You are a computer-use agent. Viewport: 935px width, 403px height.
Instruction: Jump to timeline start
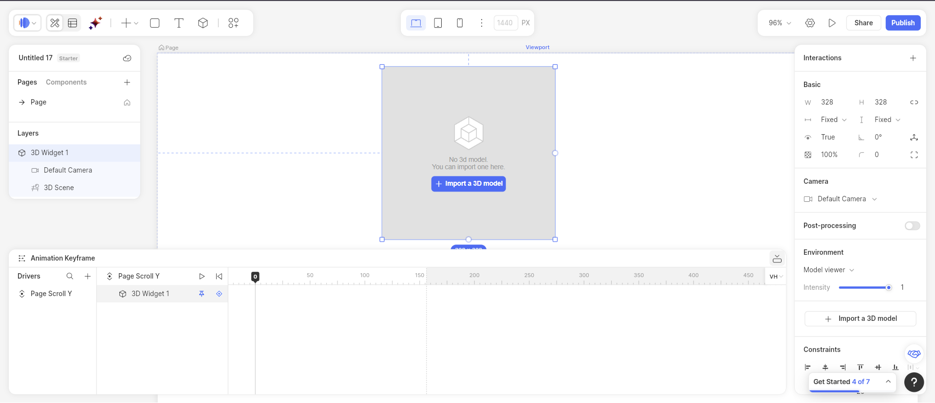(219, 276)
